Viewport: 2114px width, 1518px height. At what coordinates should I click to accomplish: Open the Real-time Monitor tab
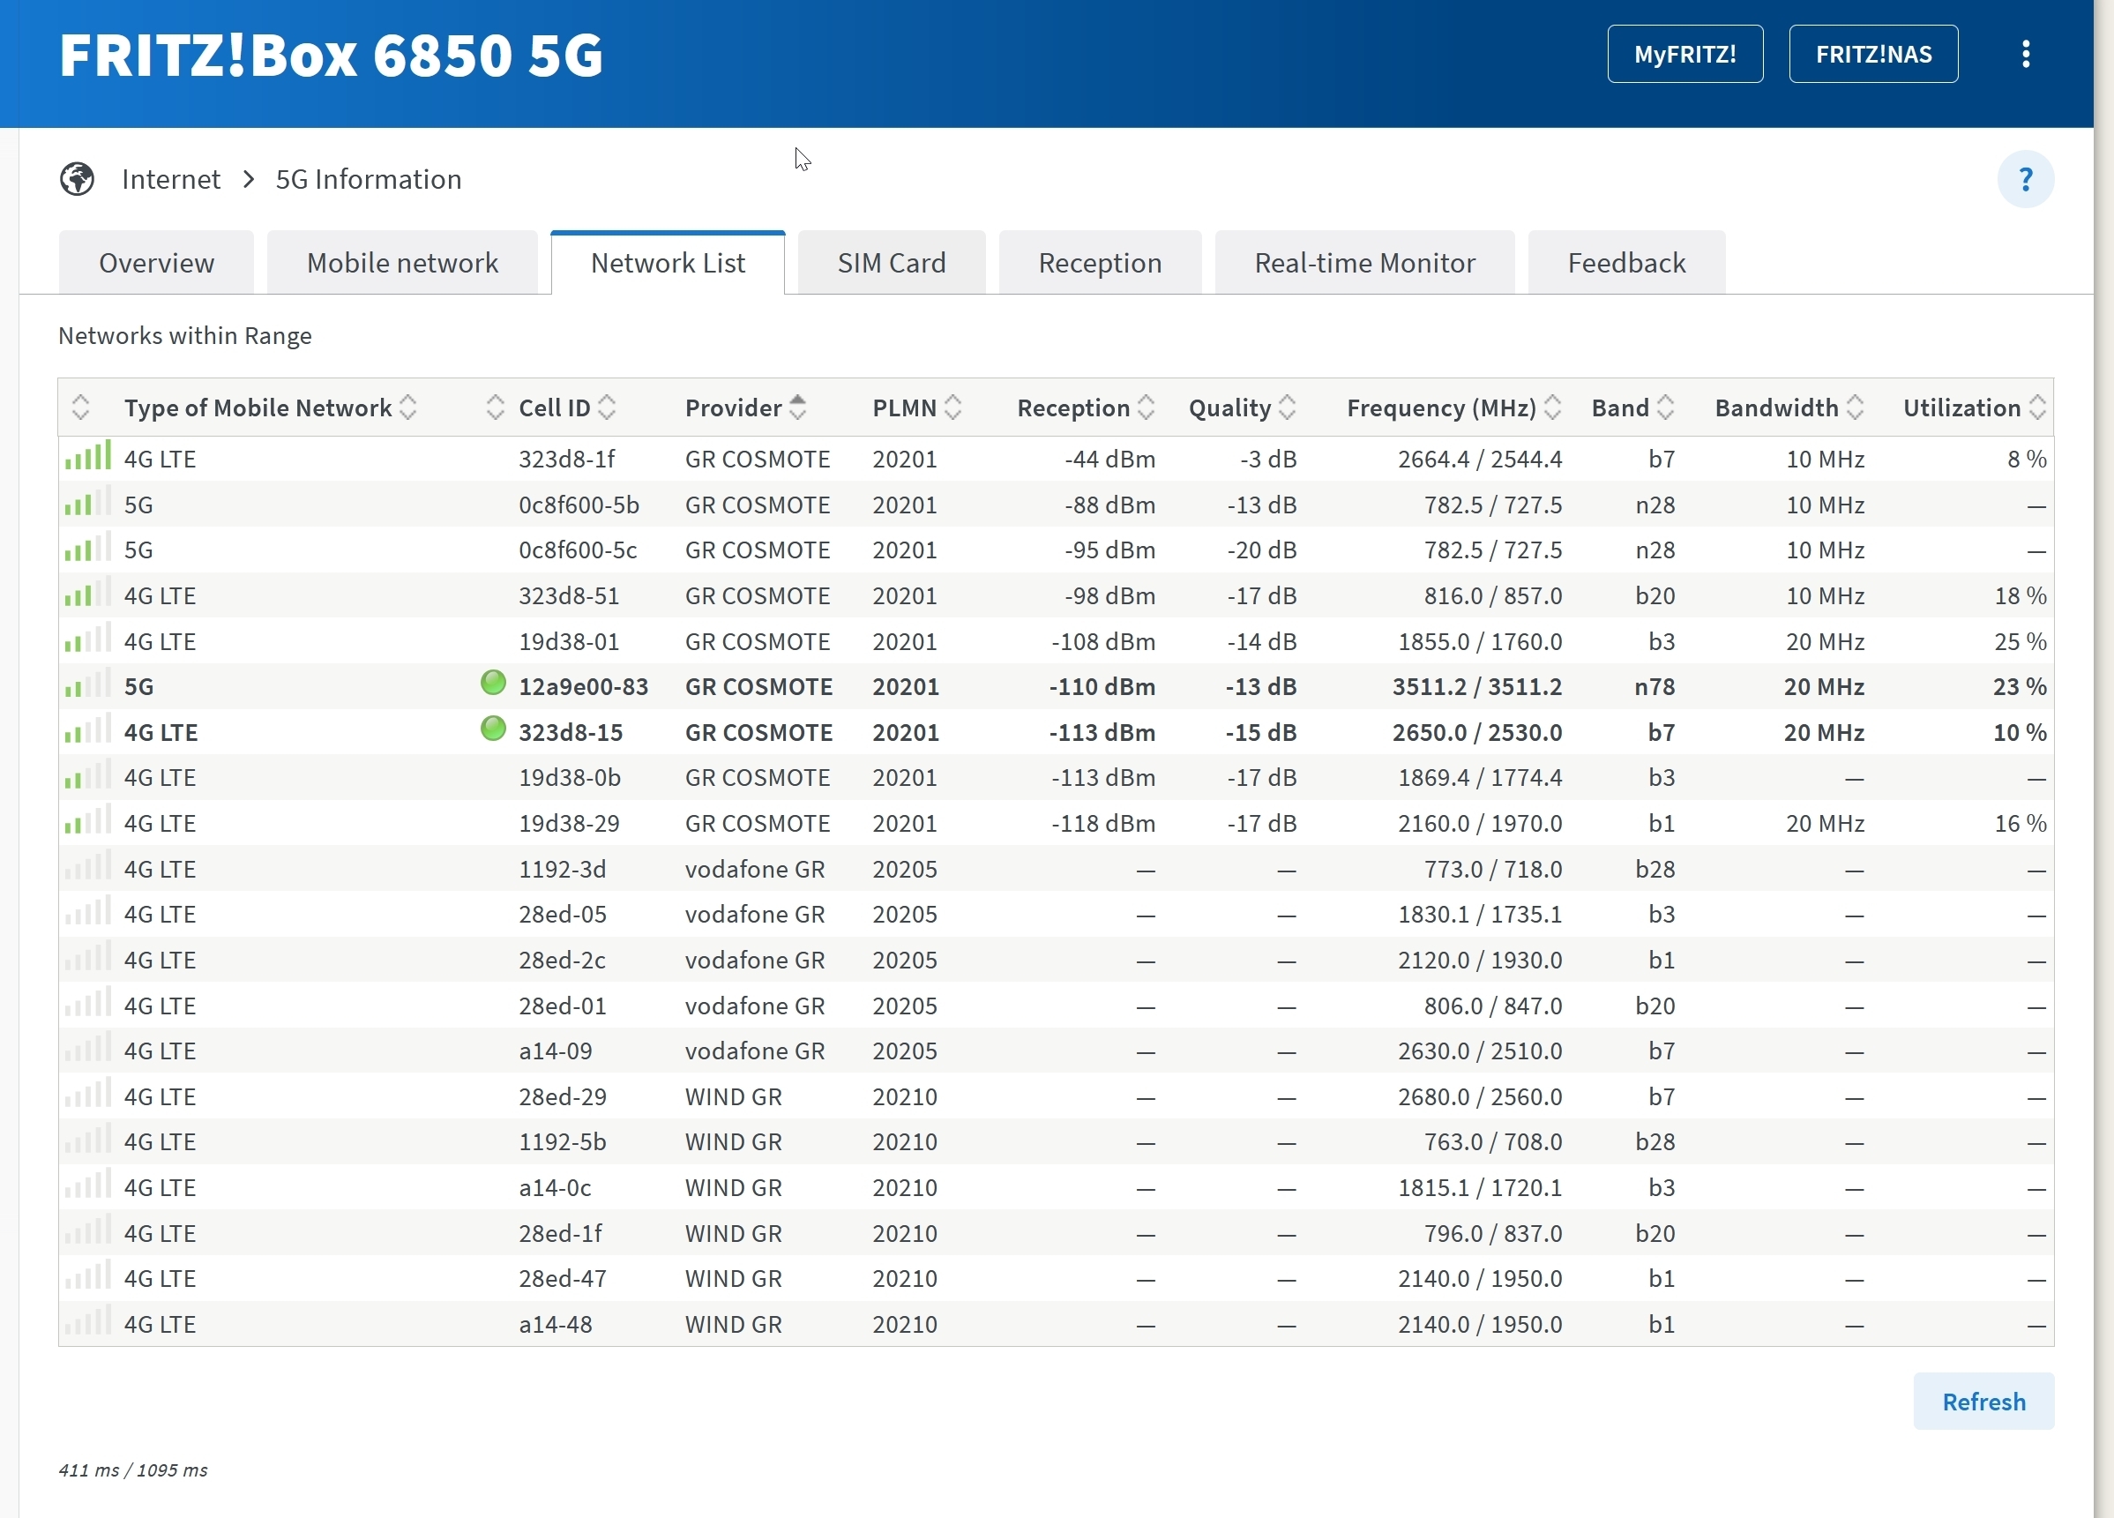(1364, 263)
